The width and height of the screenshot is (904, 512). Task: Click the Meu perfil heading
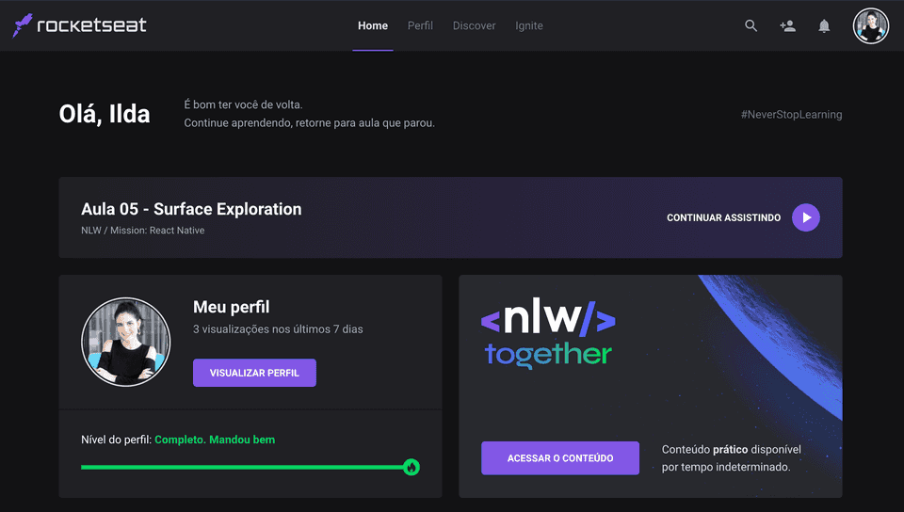[x=232, y=307]
